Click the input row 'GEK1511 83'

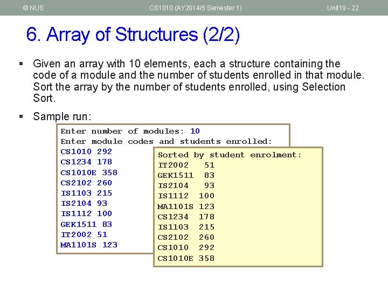[x=86, y=224]
